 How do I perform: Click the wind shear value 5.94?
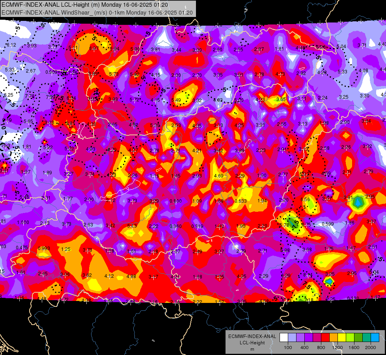(114, 49)
